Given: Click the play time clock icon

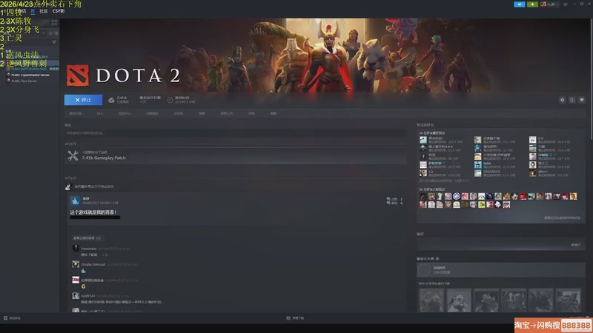Looking at the screenshot, I should tap(170, 100).
